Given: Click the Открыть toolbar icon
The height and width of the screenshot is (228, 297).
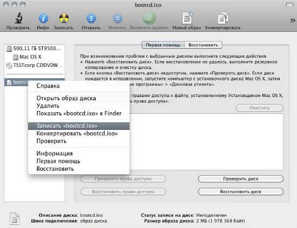Looking at the screenshot, I should point(91,18).
